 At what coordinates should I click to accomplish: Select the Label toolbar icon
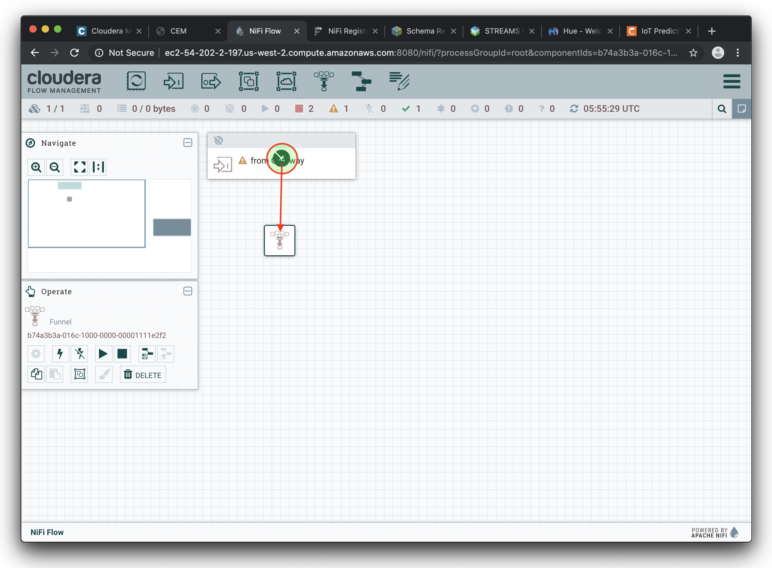(399, 81)
